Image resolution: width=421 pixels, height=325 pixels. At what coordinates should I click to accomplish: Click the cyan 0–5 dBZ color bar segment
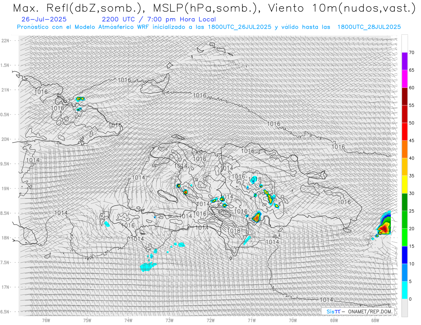[x=405, y=290]
